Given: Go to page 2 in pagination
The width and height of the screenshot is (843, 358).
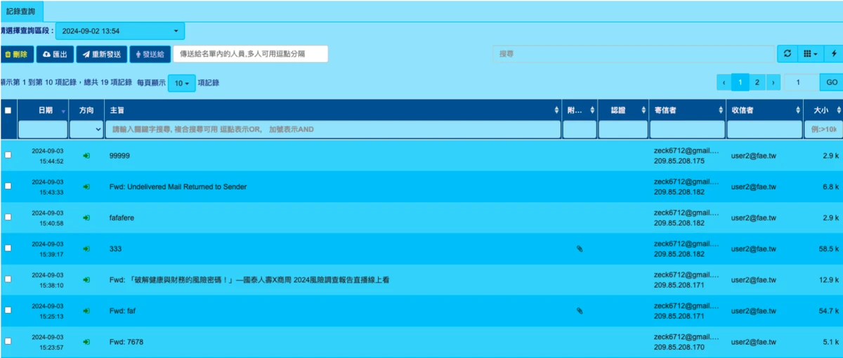Looking at the screenshot, I should 757,82.
